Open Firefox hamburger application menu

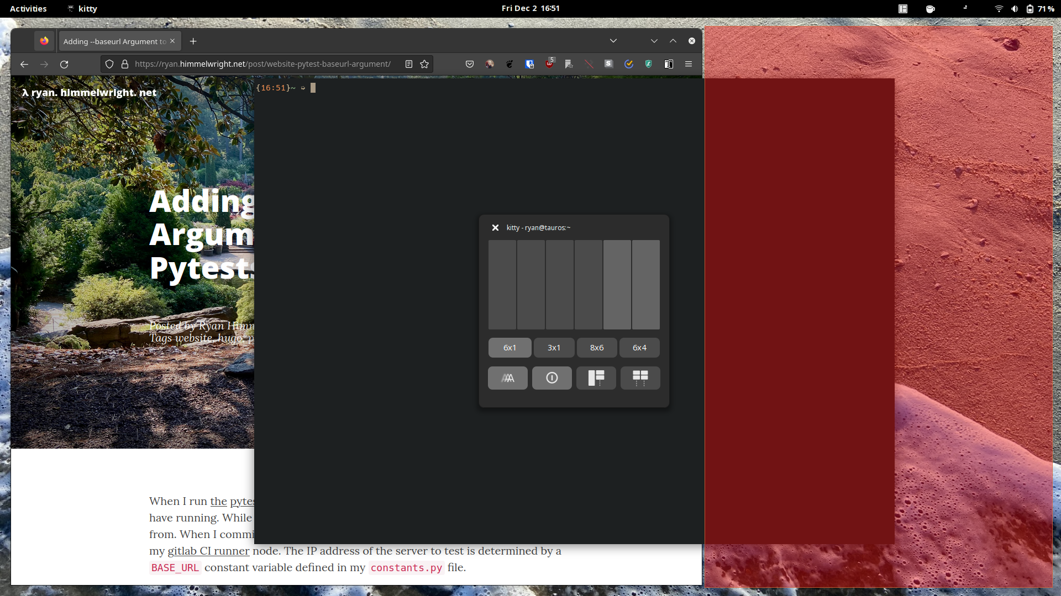click(x=689, y=64)
